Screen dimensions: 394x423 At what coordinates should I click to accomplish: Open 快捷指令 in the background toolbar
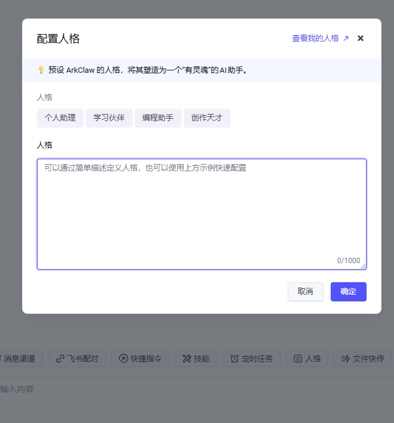point(140,359)
